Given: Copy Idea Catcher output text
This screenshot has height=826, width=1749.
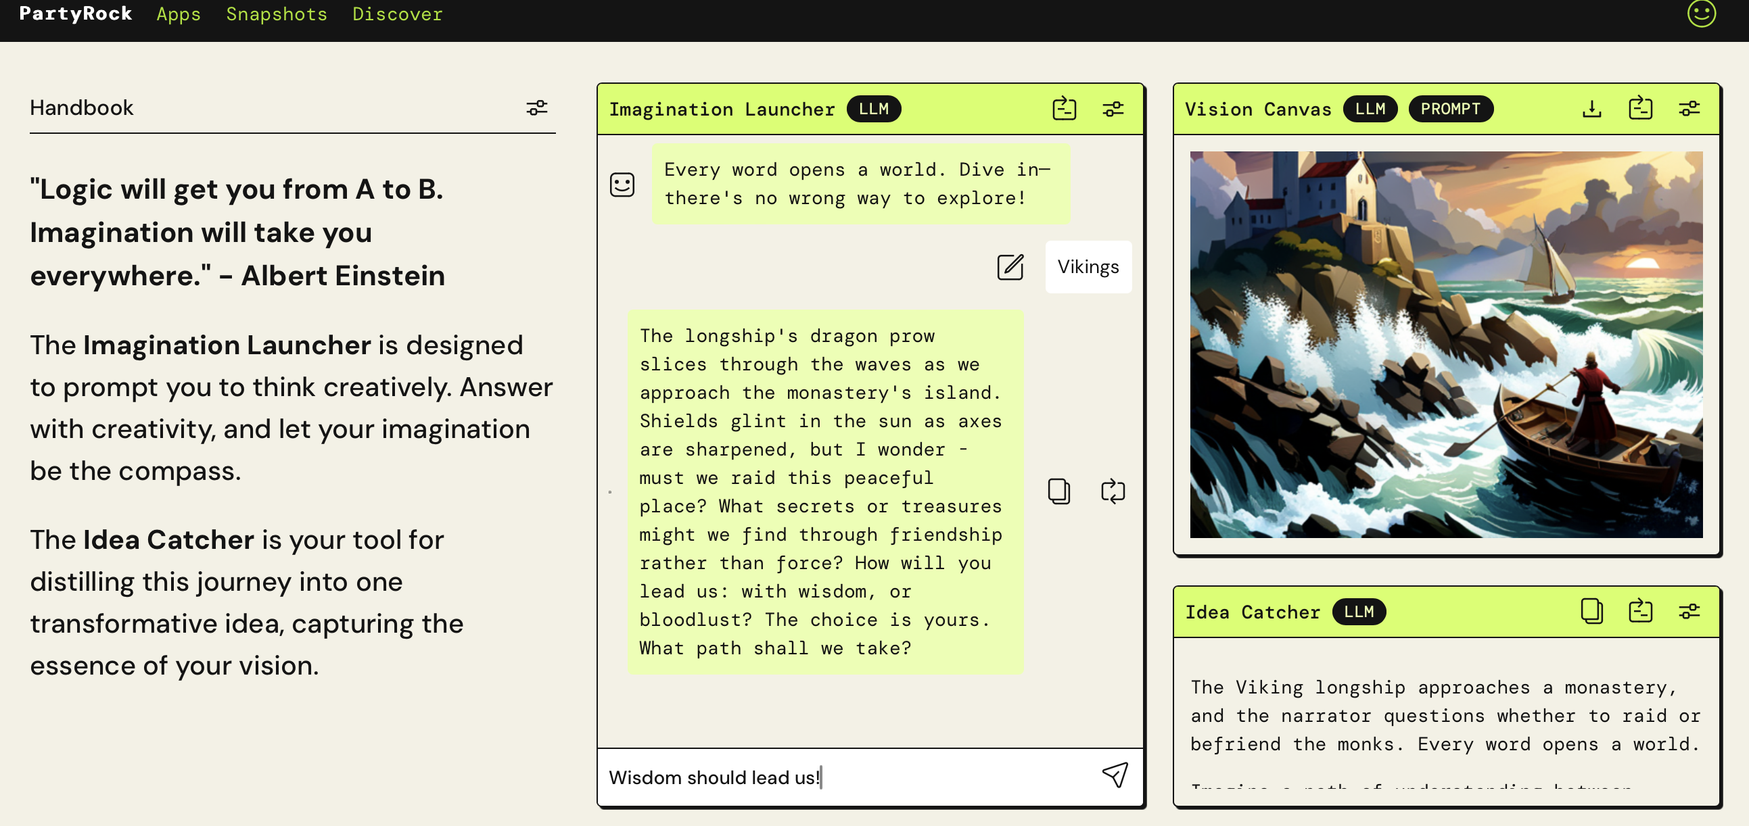Looking at the screenshot, I should coord(1591,612).
